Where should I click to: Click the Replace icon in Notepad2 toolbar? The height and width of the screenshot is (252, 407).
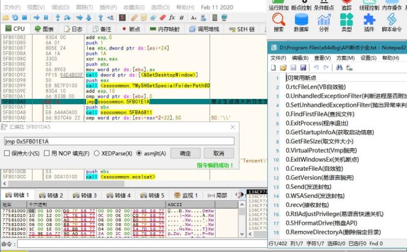(349, 68)
